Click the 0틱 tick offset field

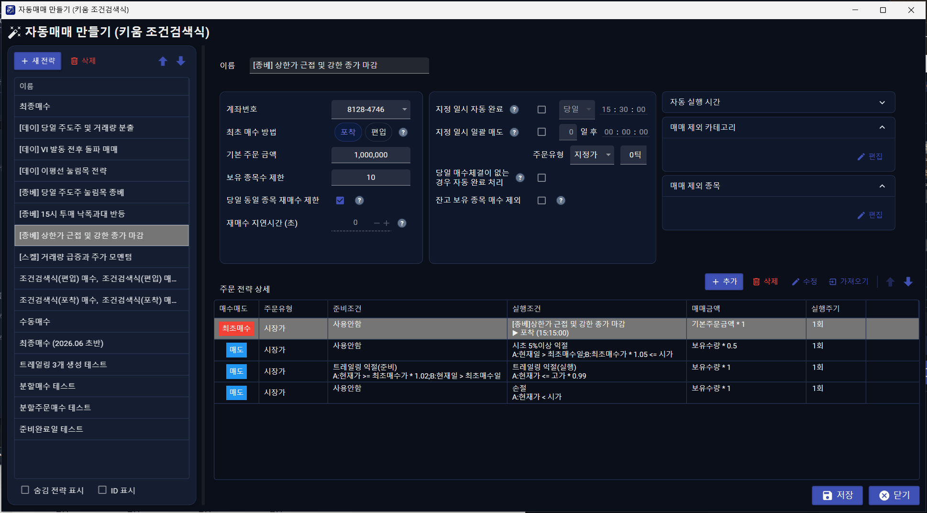pyautogui.click(x=633, y=155)
